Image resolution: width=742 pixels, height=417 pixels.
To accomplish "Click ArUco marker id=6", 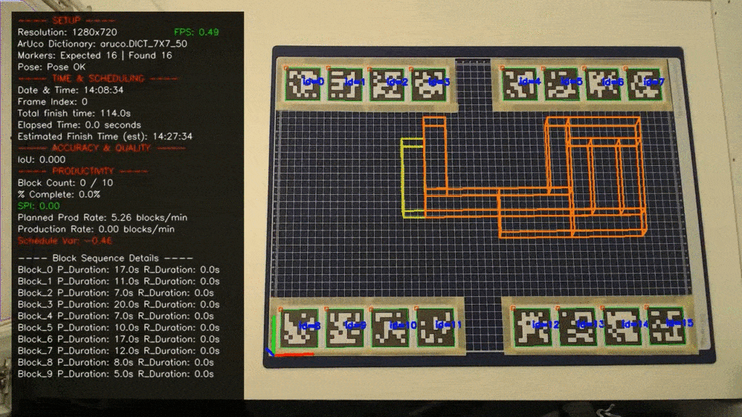I will (x=603, y=83).
